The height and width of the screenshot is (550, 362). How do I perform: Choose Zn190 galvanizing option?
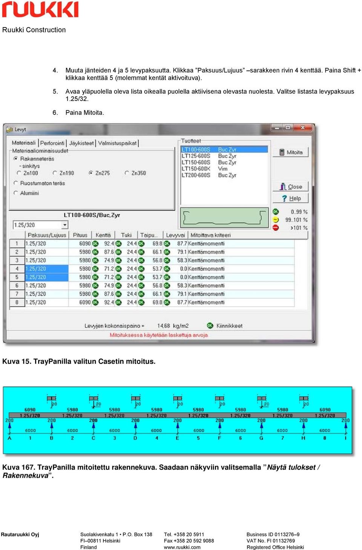(x=55, y=173)
